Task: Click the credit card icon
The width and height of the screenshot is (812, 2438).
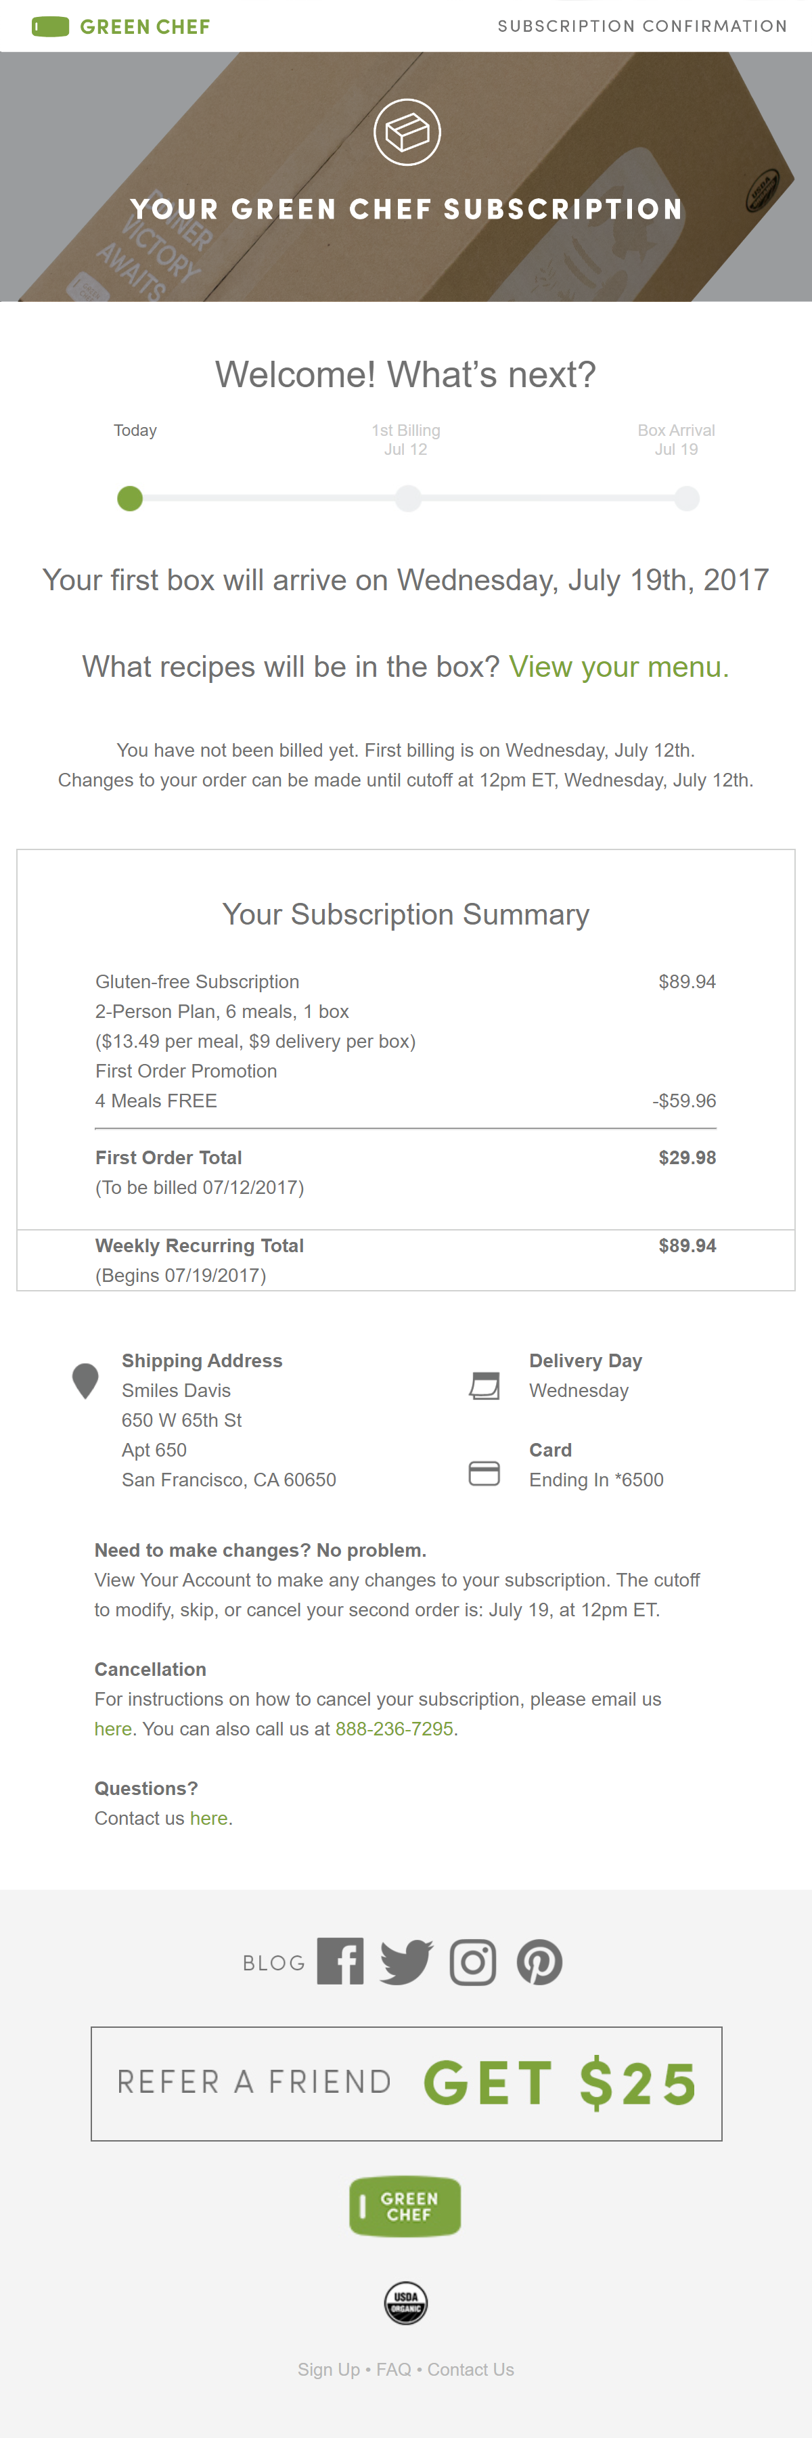Action: (x=484, y=1473)
